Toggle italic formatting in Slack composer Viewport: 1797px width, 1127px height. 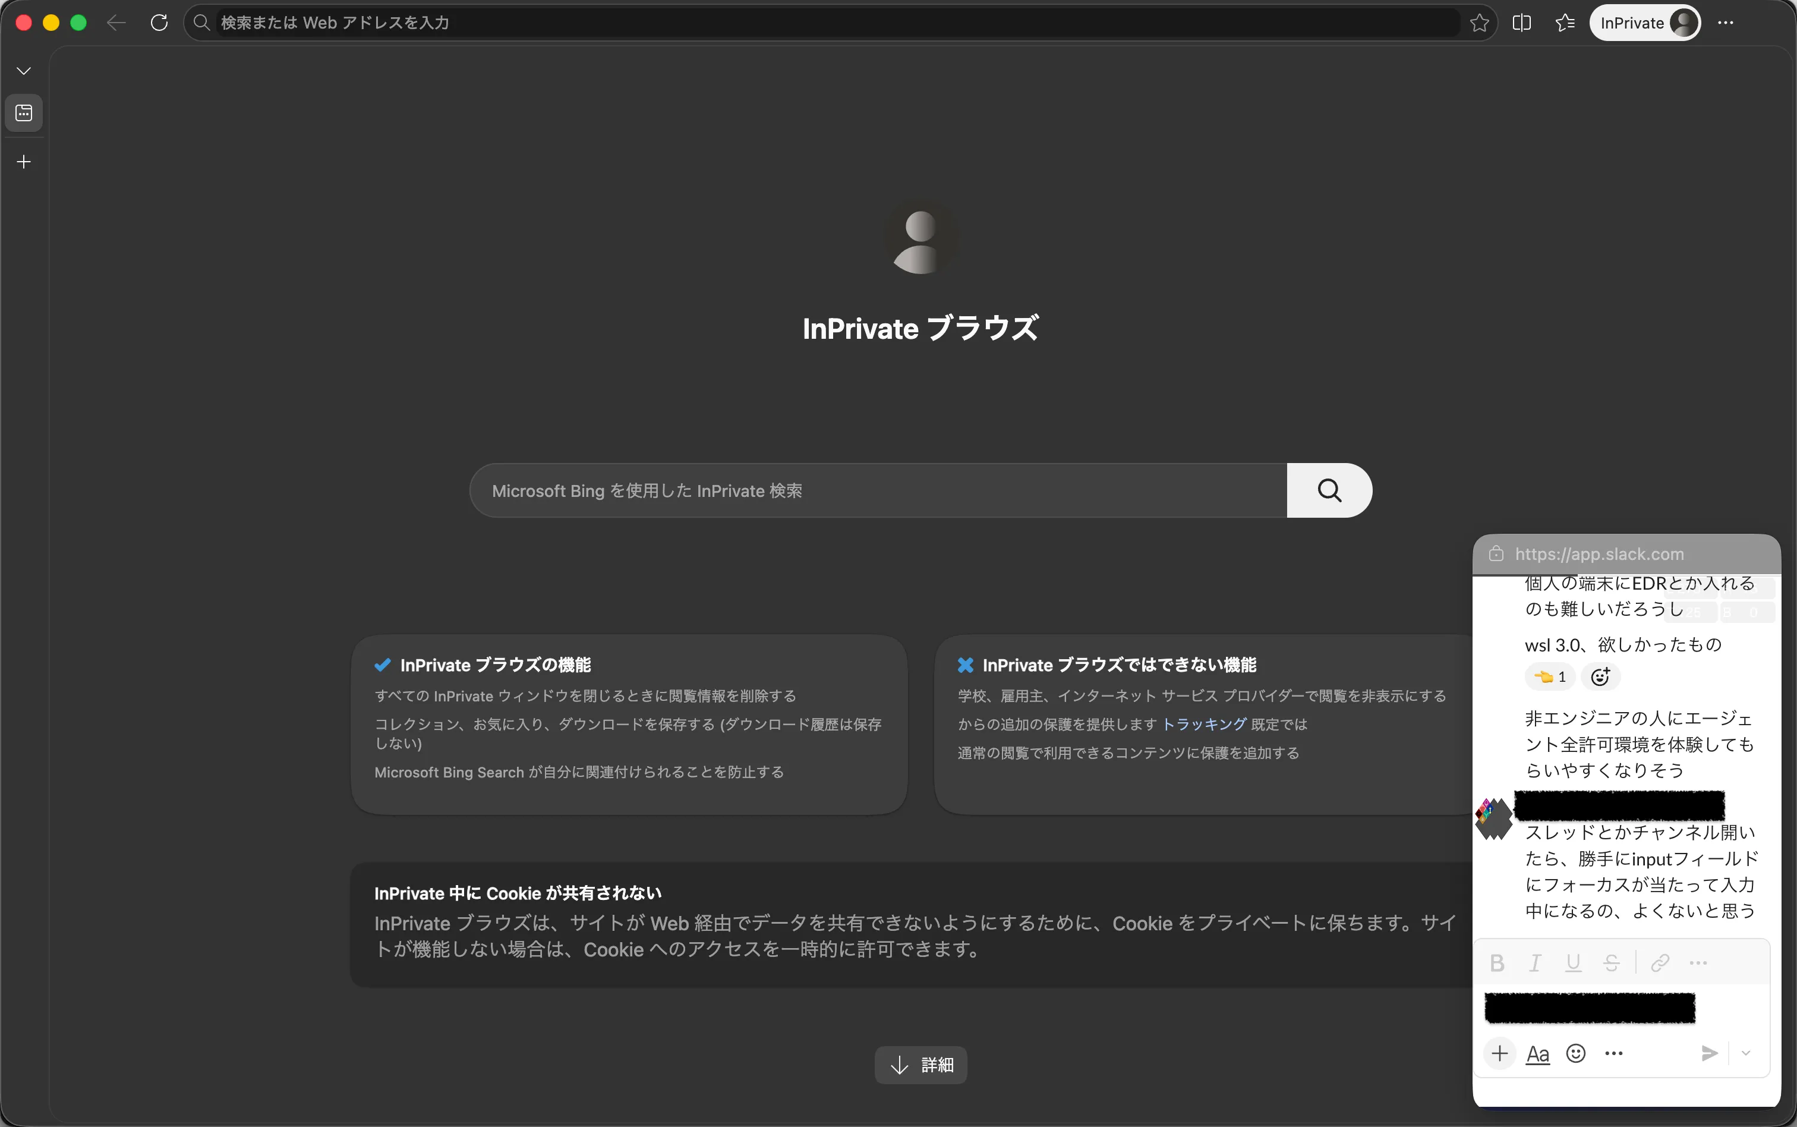[x=1535, y=963]
